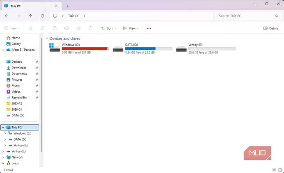Click the Search This PC field
Screen dimensions: 284x173
[x=247, y=16]
